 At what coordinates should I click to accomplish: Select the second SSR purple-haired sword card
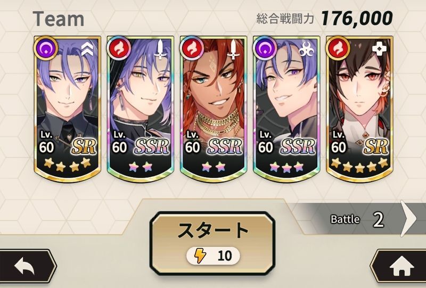click(x=141, y=109)
